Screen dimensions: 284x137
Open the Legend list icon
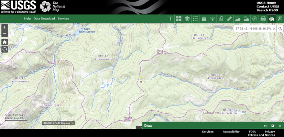(196, 19)
